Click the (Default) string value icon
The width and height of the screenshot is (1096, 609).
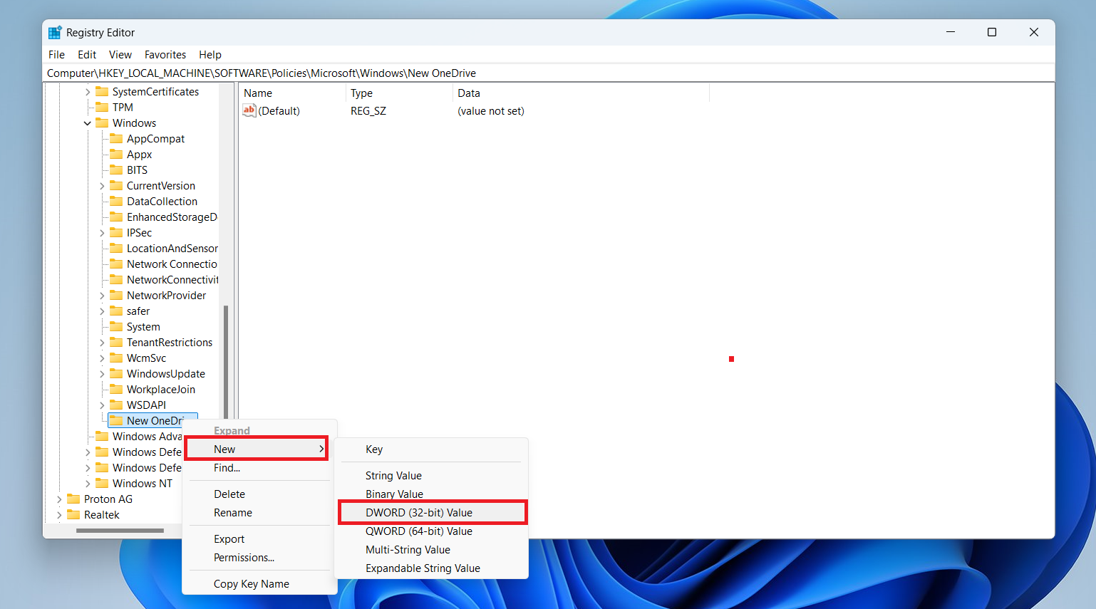[x=249, y=110]
